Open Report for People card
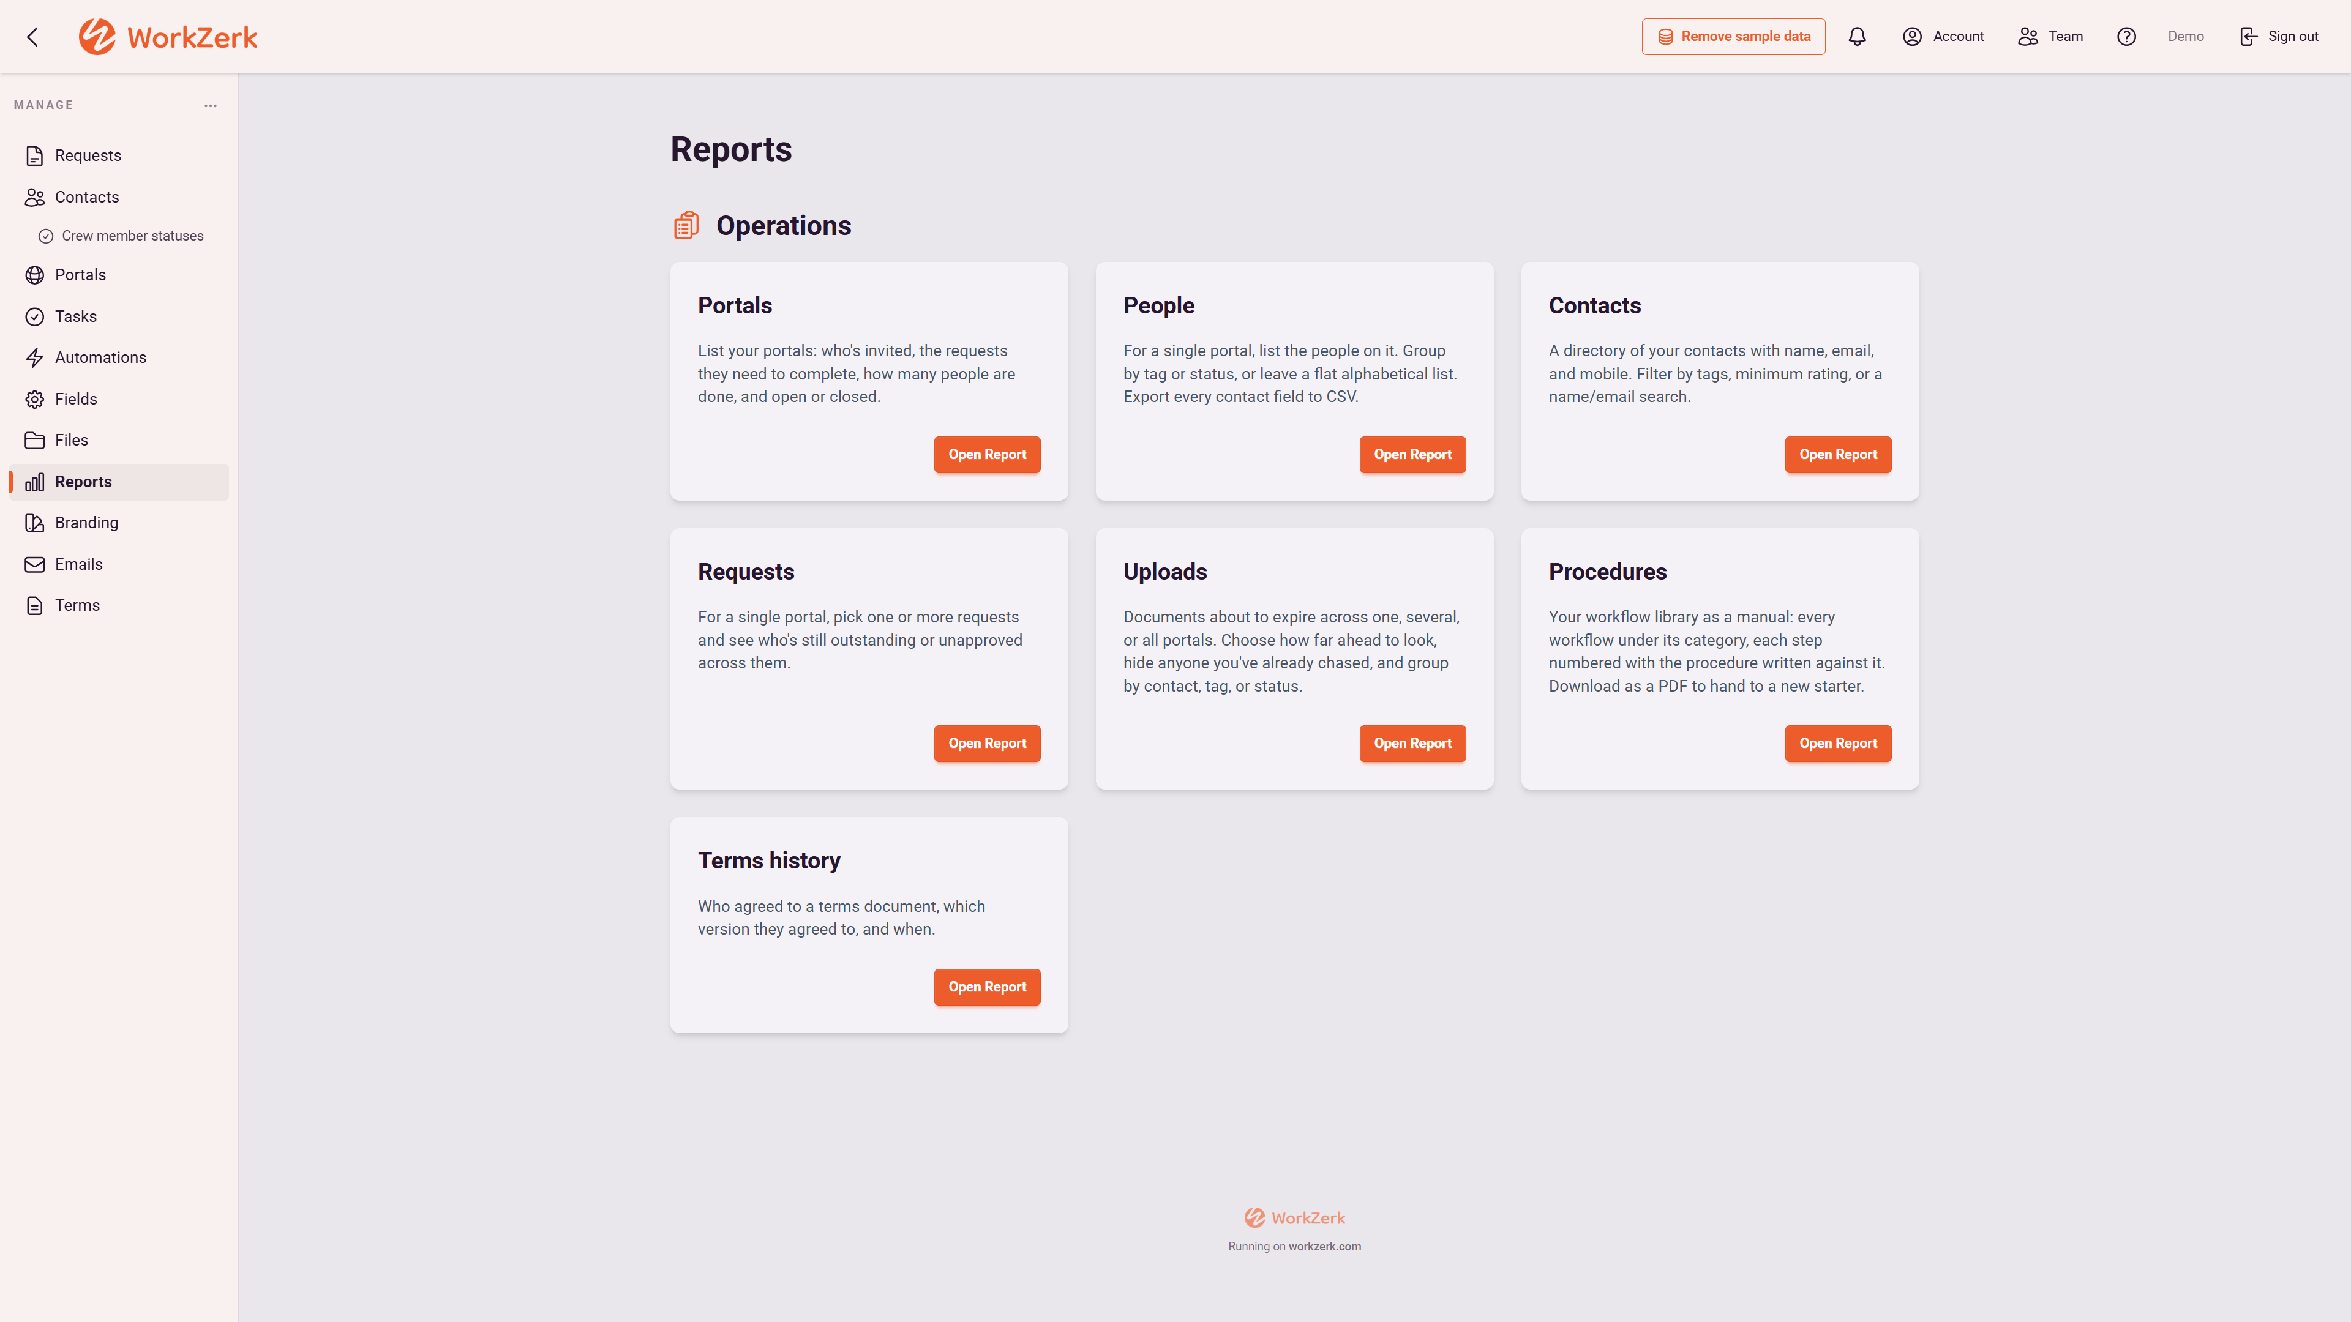 coord(1412,454)
